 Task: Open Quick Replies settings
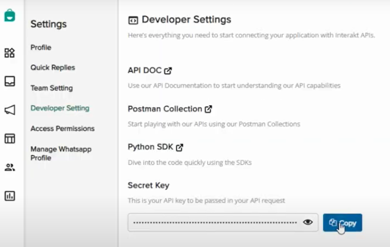52,67
